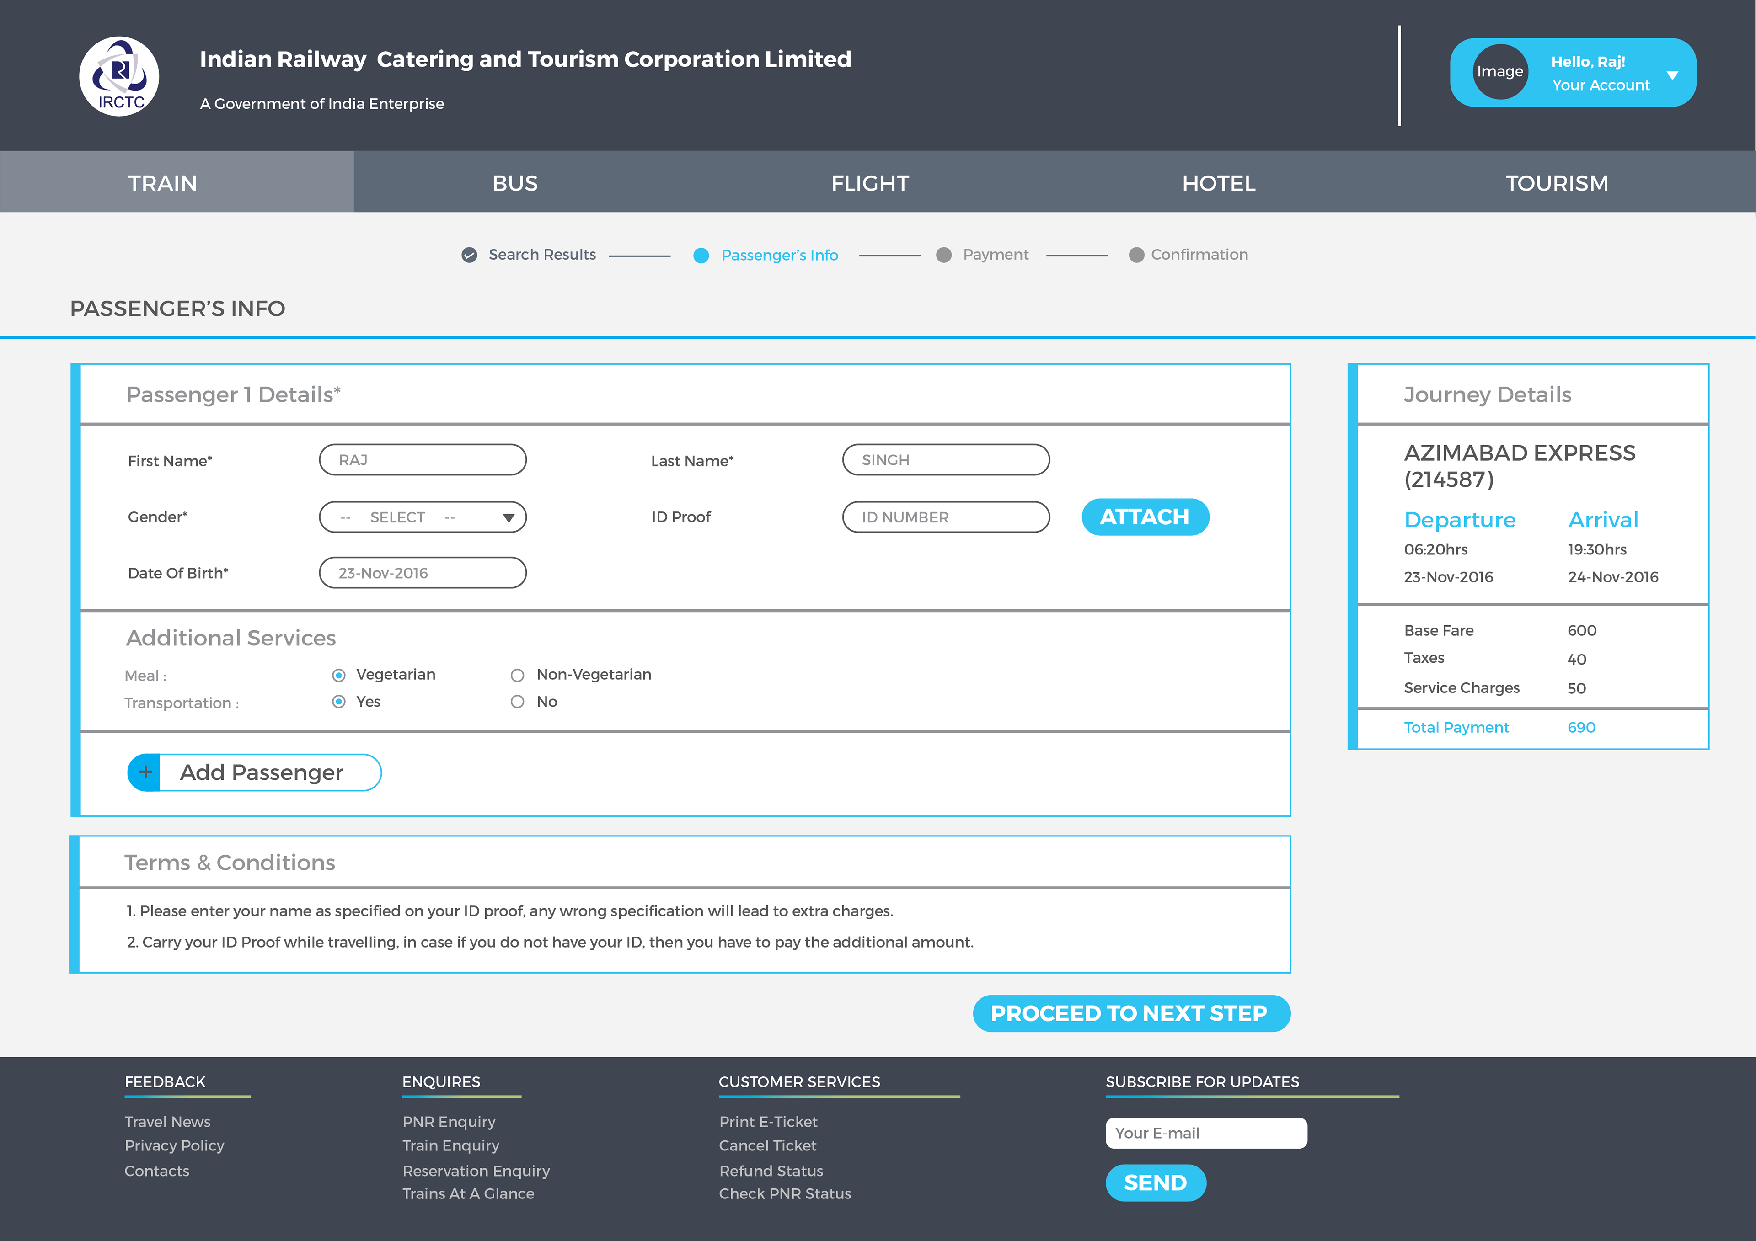Viewport: 1756px width, 1241px height.
Task: Open PNR Enquiry link
Action: [449, 1122]
